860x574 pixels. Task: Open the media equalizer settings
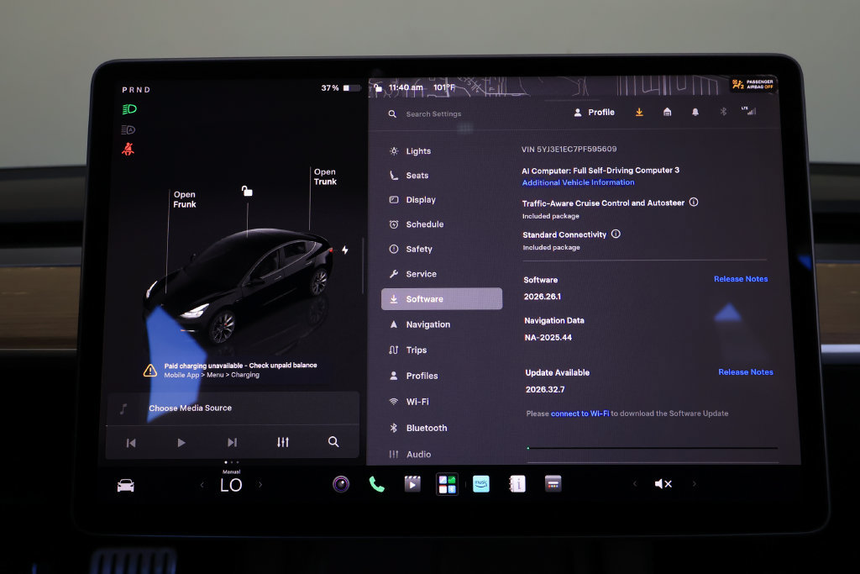pyautogui.click(x=283, y=442)
